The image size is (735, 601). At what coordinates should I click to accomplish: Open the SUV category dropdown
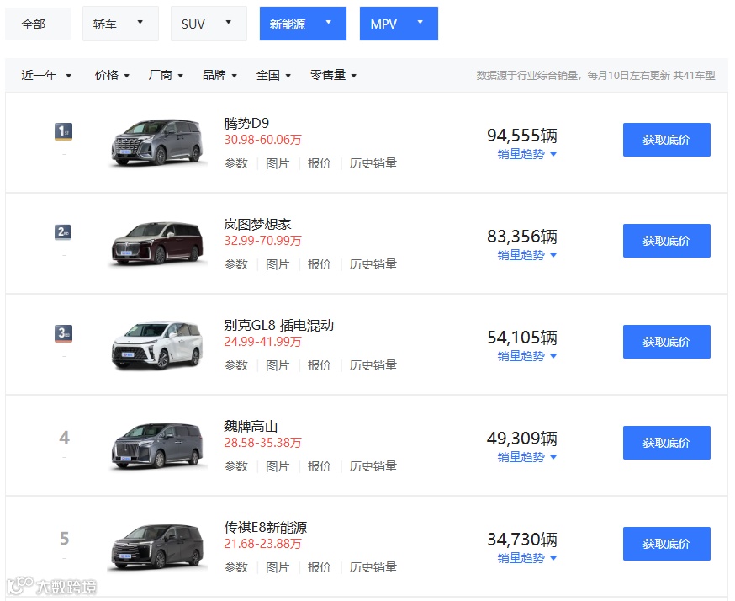pos(209,24)
